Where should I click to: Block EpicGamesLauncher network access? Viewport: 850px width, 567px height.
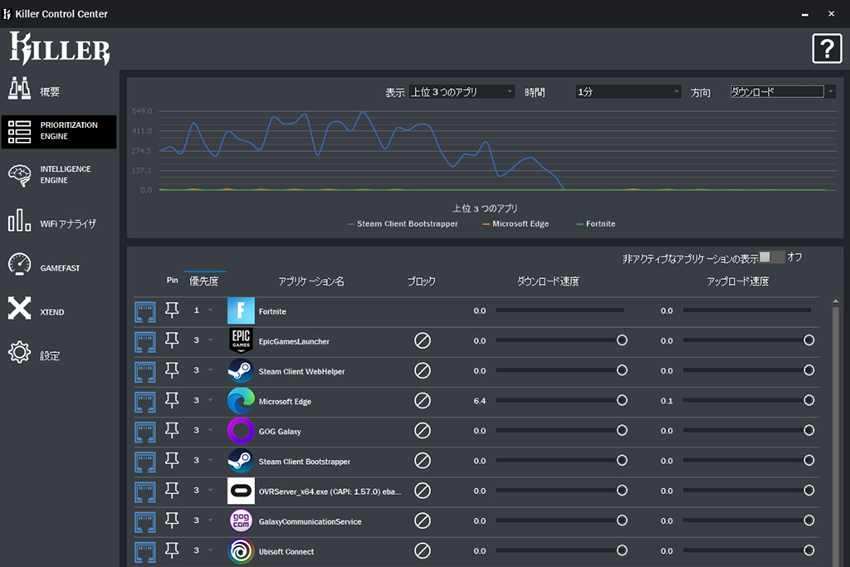pyautogui.click(x=423, y=340)
